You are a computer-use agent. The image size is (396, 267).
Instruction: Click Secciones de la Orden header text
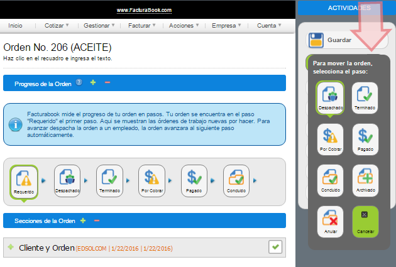45,221
